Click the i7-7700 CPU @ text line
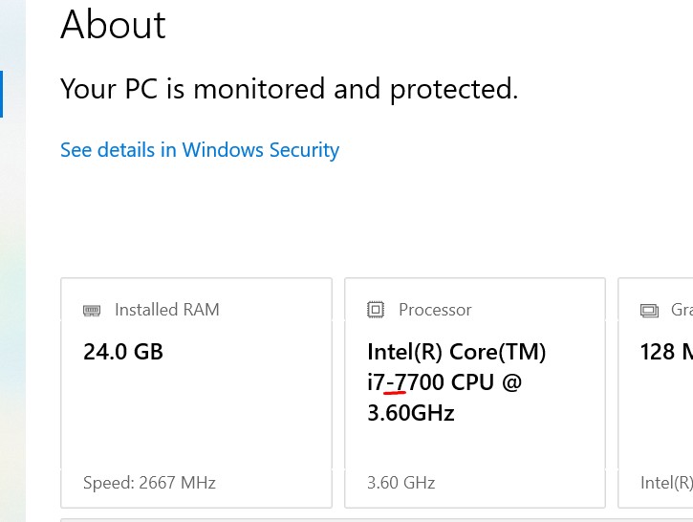Image resolution: width=693 pixels, height=522 pixels. coord(444,381)
